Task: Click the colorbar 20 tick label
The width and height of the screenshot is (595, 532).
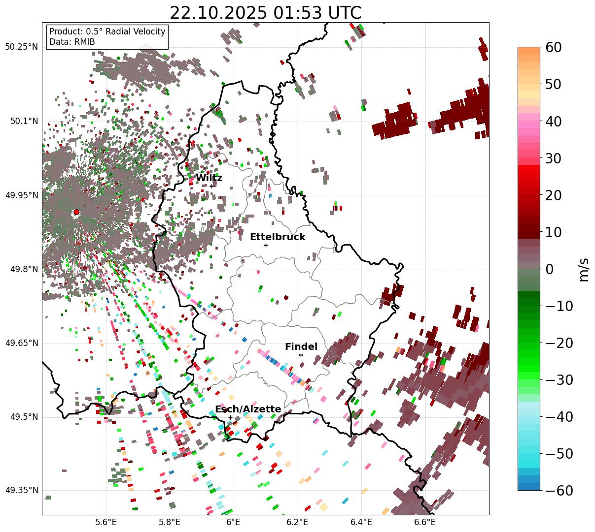Action: click(x=553, y=195)
